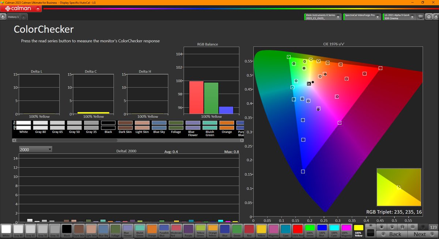The image size is (439, 239).
Task: Expand the left panel with the play arrow
Action: 3,17
